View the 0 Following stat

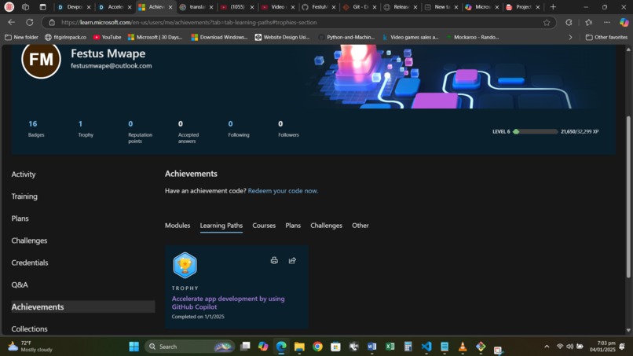(238, 129)
